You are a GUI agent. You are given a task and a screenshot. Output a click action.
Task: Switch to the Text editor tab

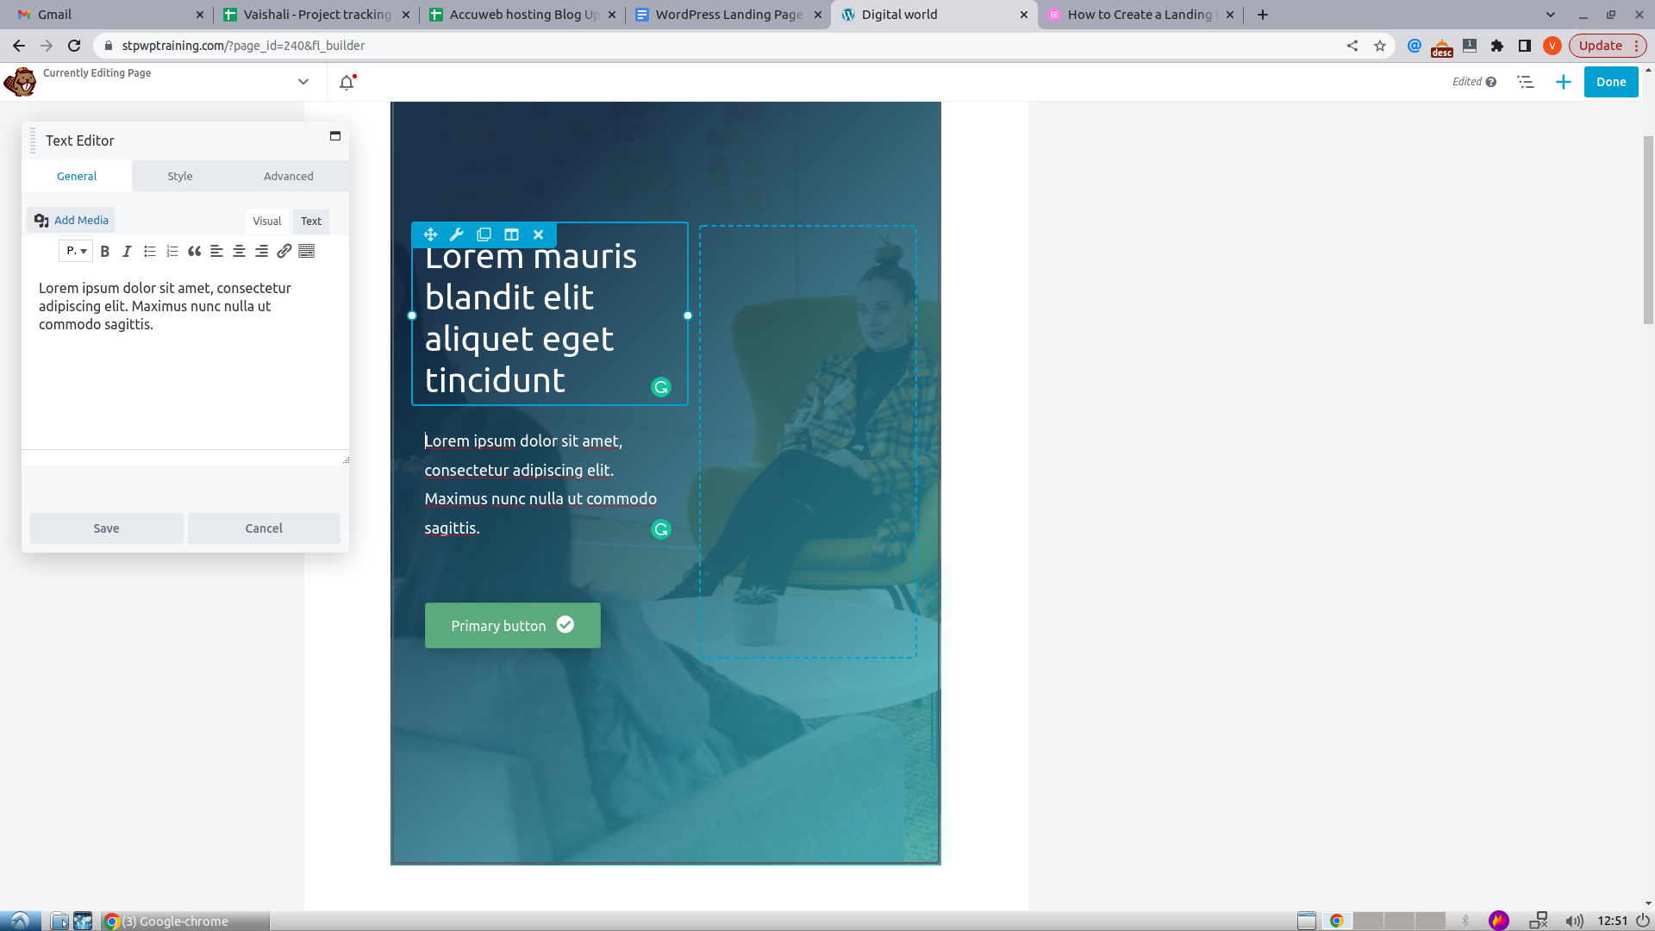310,221
